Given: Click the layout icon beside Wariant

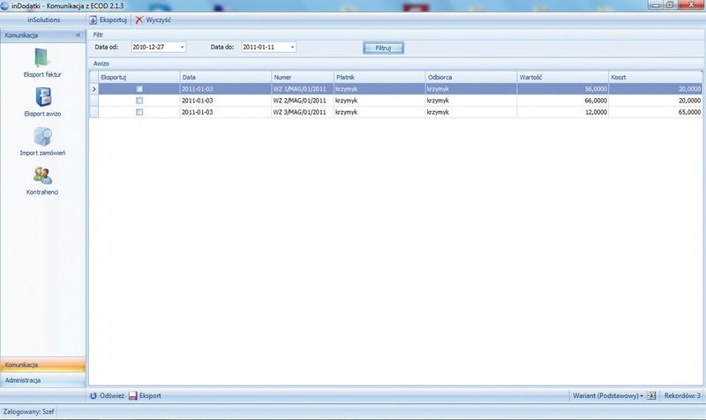Looking at the screenshot, I should 651,395.
